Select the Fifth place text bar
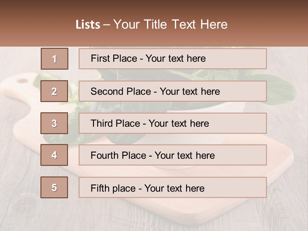 [173, 187]
